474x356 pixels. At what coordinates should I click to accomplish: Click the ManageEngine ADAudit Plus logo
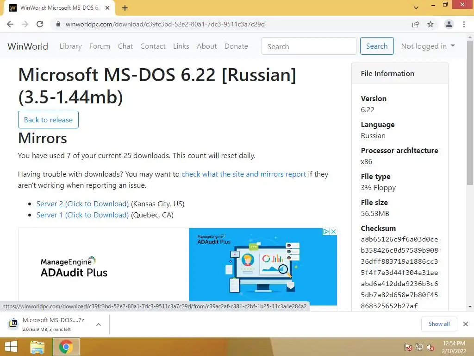[74, 267]
